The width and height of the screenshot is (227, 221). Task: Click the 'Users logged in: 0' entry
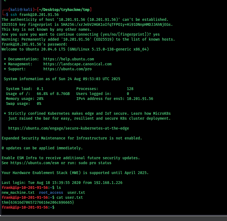(103, 94)
